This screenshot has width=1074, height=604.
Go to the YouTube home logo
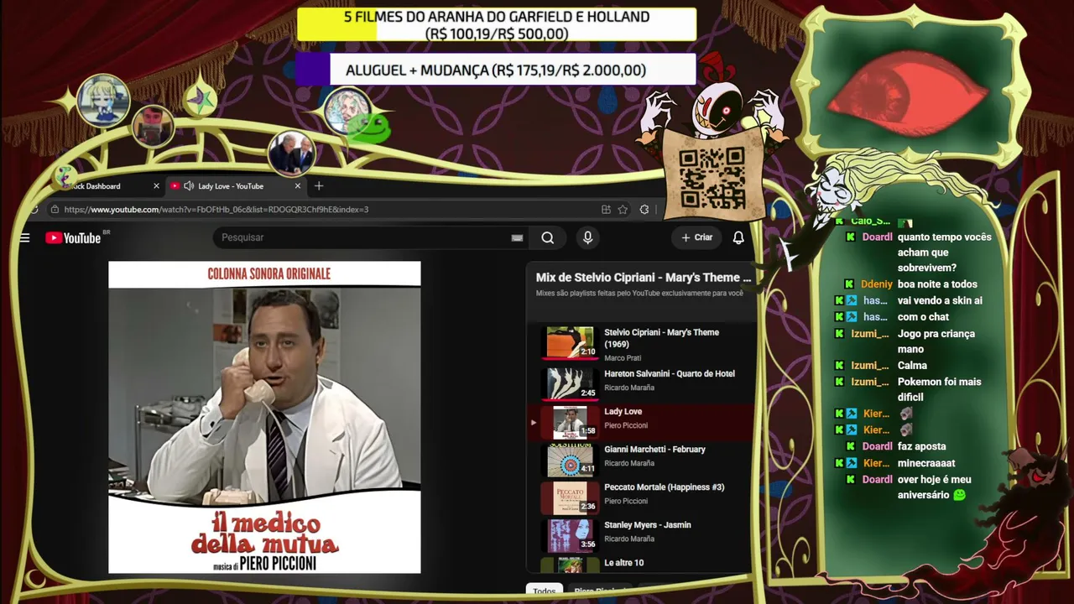pyautogui.click(x=73, y=238)
